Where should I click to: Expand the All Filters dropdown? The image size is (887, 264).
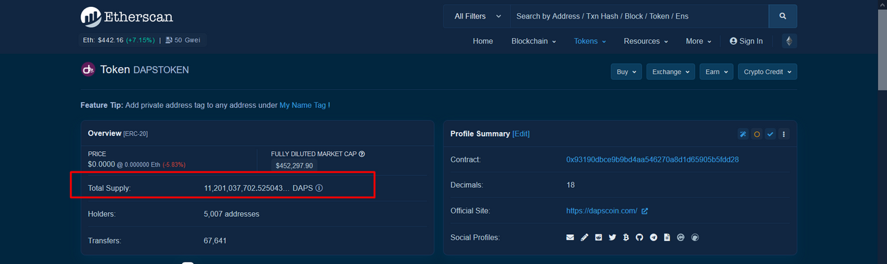point(477,16)
